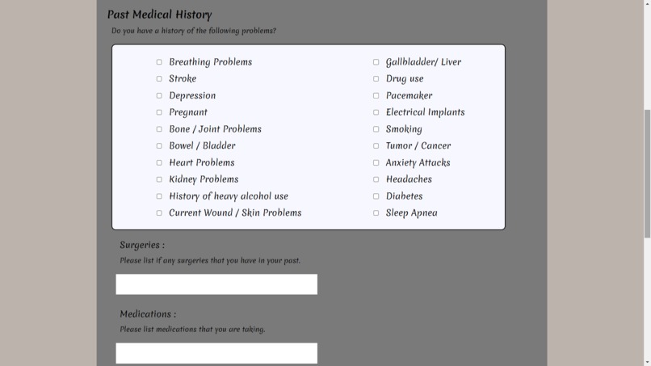Click the scrollbar up arrow
651x366 pixels.
point(647,3)
